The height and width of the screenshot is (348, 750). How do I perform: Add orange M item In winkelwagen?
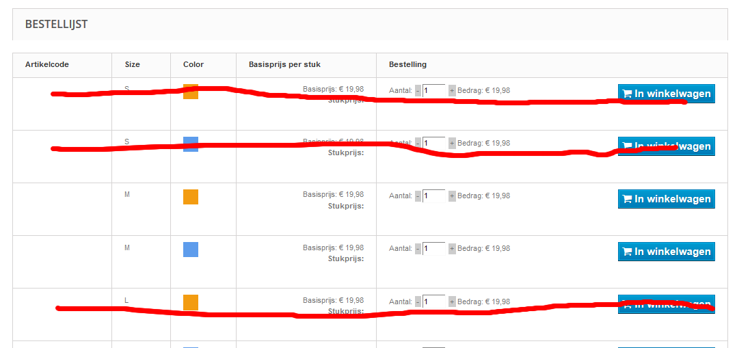(x=666, y=199)
